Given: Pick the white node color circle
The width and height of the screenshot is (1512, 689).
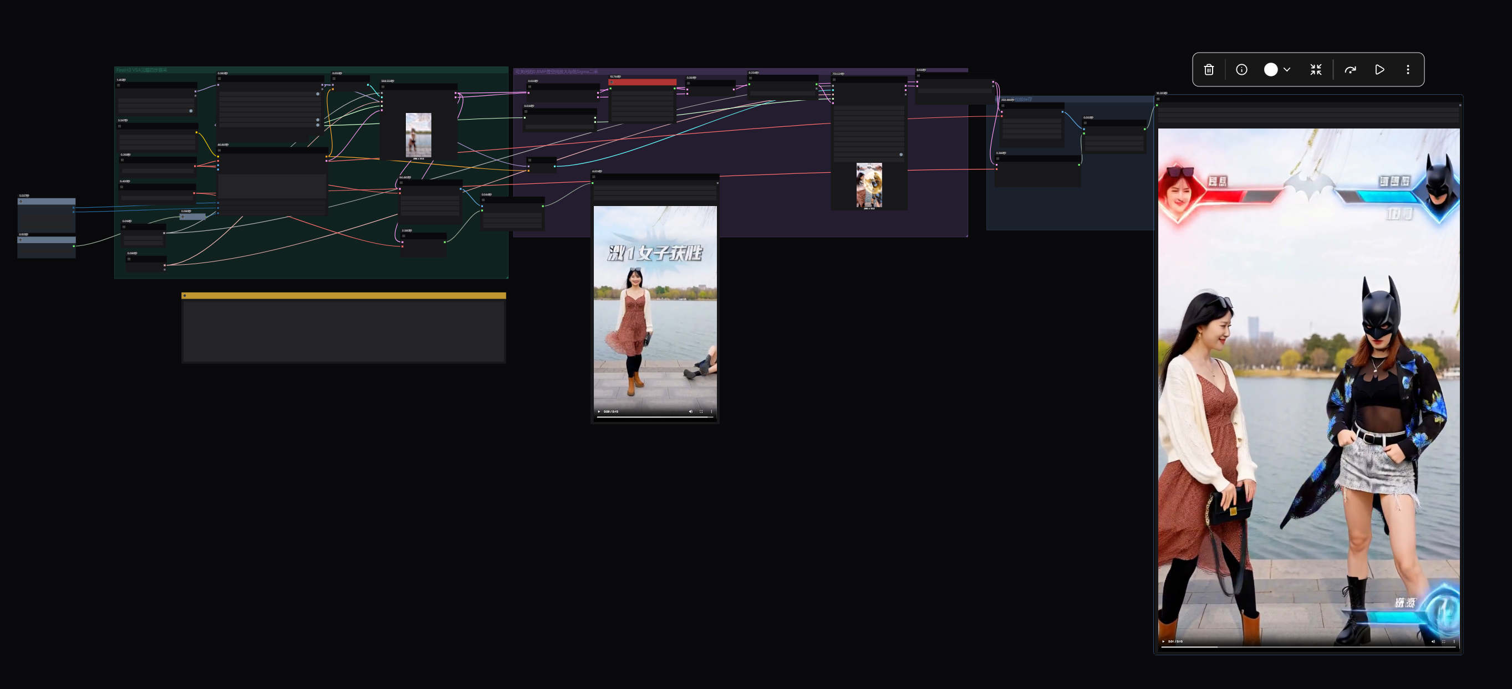Looking at the screenshot, I should (1270, 70).
